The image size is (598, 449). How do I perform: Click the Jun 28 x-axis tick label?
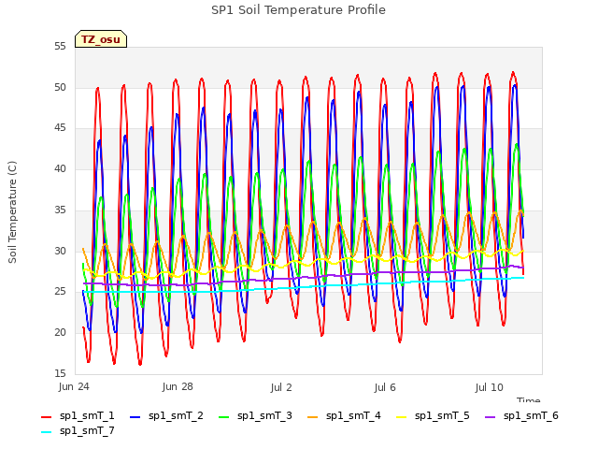click(178, 387)
